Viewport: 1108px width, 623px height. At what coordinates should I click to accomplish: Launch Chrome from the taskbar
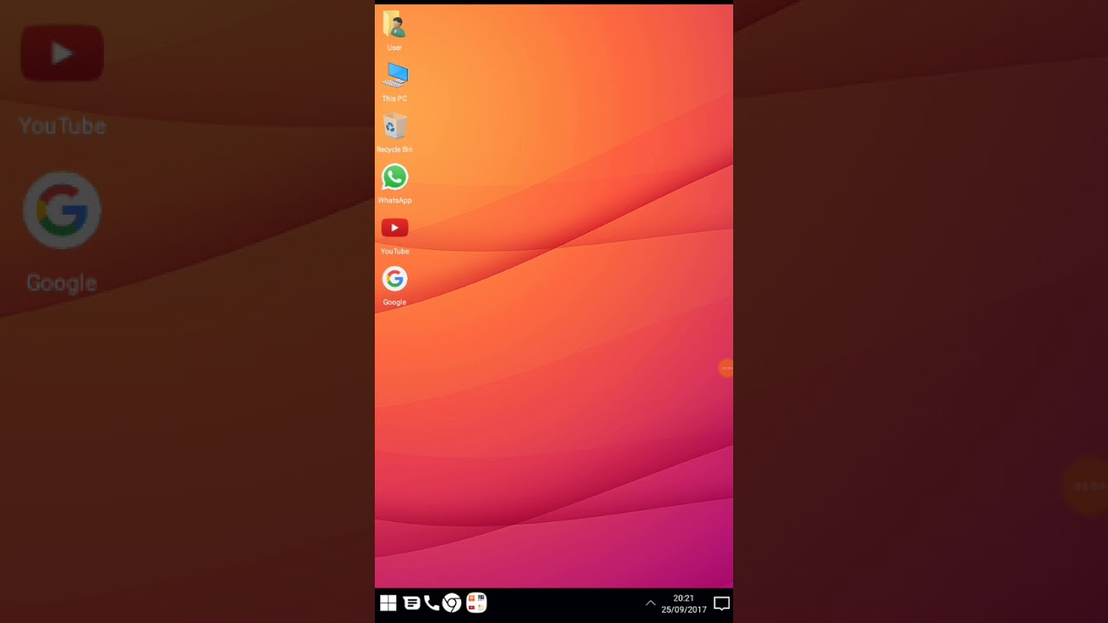point(452,603)
